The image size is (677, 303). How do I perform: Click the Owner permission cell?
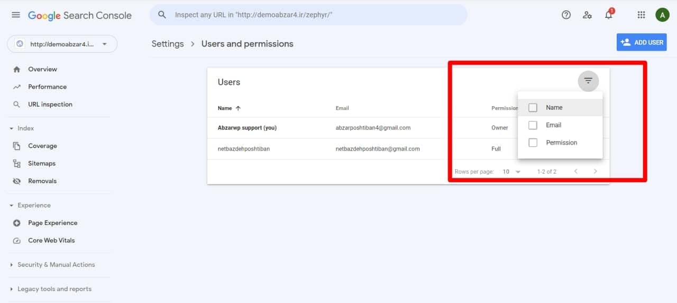[499, 128]
